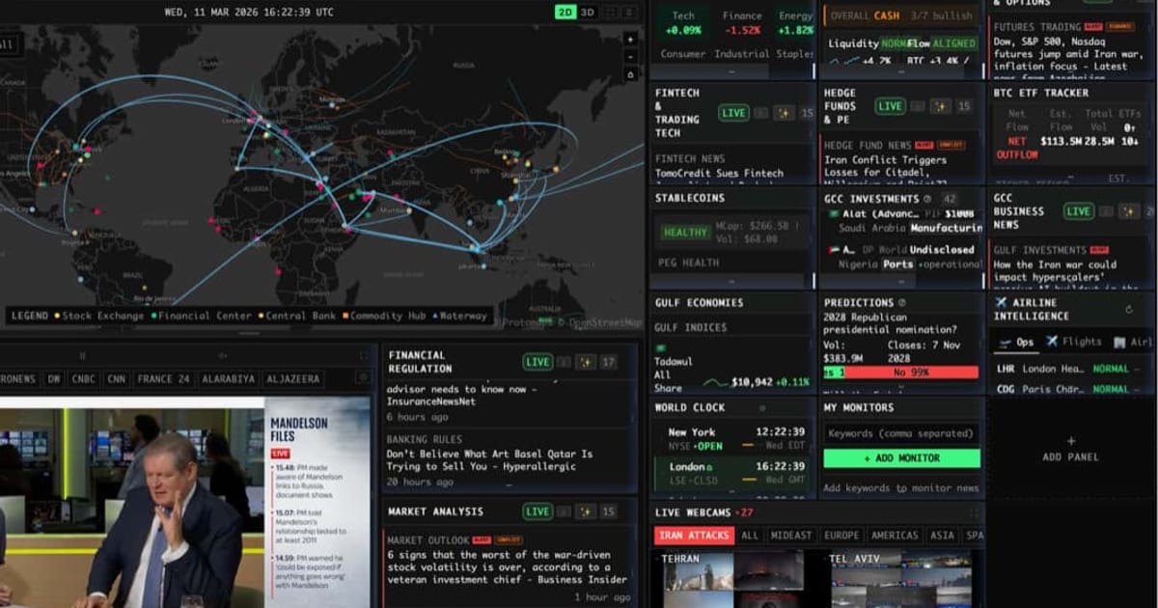Click CDG Paris Charles de Gaulle row
This screenshot has height=608, width=1158.
pyautogui.click(x=1070, y=389)
